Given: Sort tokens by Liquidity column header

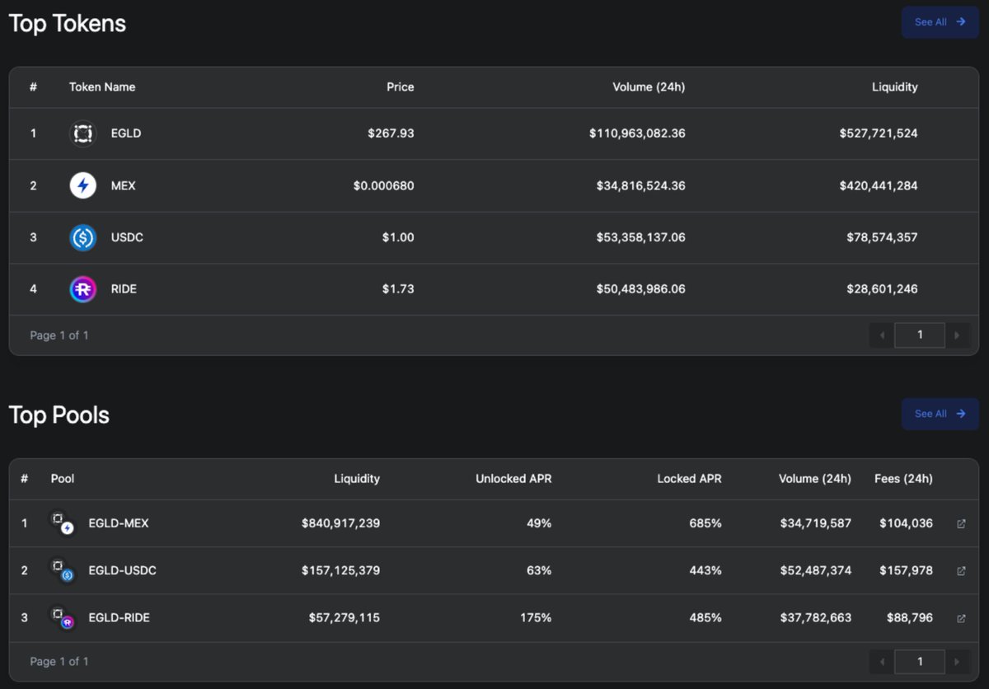Looking at the screenshot, I should (x=894, y=87).
